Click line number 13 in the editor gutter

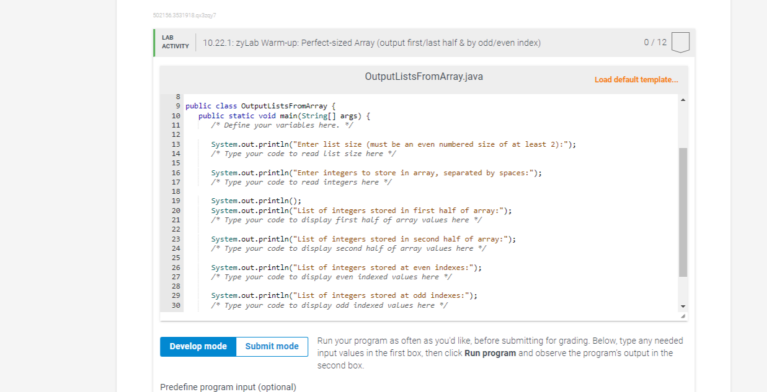click(x=175, y=144)
